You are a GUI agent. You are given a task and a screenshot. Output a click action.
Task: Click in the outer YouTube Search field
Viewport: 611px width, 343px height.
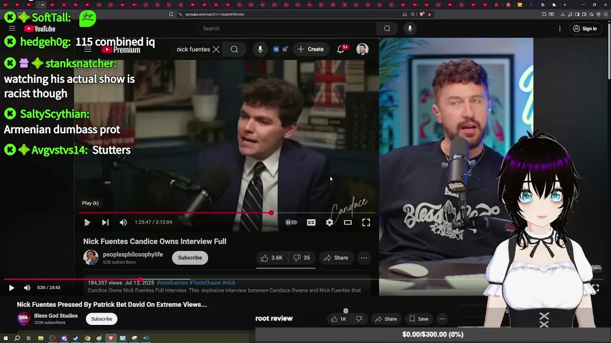[287, 29]
